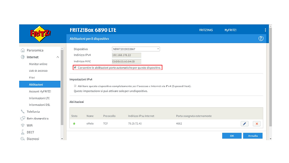Open the Dispositivo dropdown
The width and height of the screenshot is (289, 163).
pos(136,49)
